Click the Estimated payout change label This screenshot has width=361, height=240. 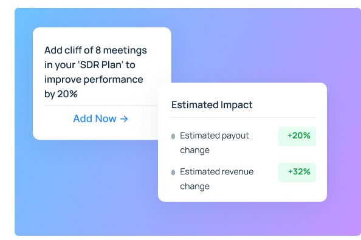click(214, 143)
